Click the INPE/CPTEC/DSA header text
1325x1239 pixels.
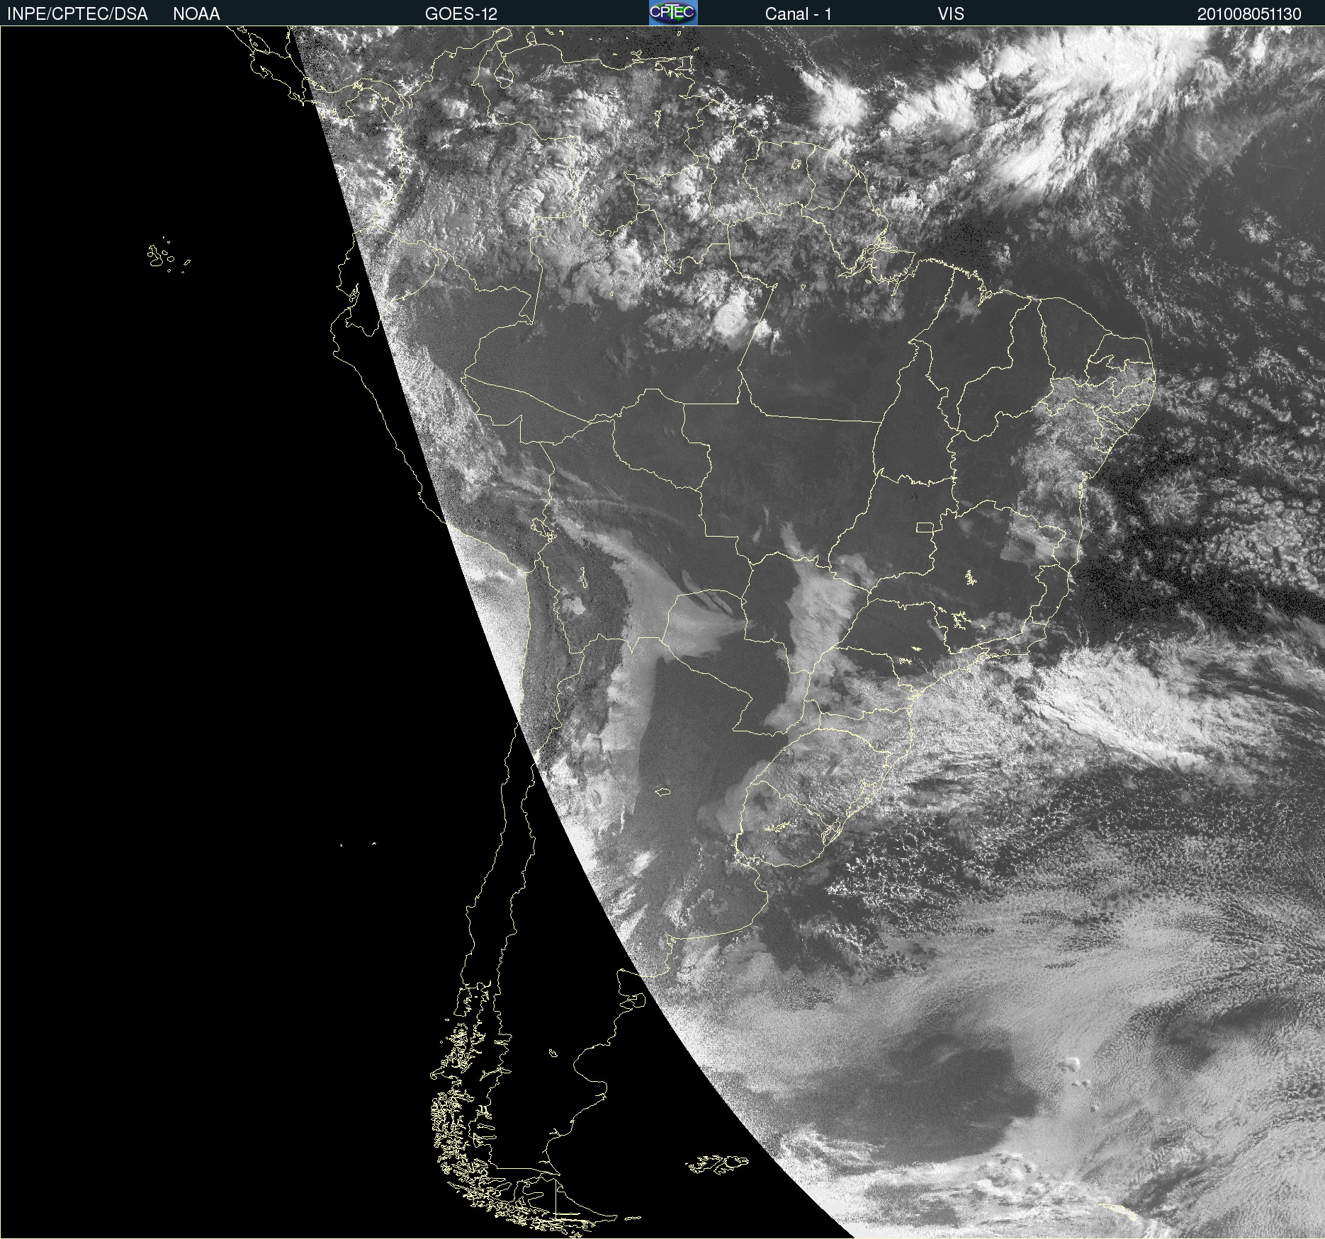click(77, 14)
